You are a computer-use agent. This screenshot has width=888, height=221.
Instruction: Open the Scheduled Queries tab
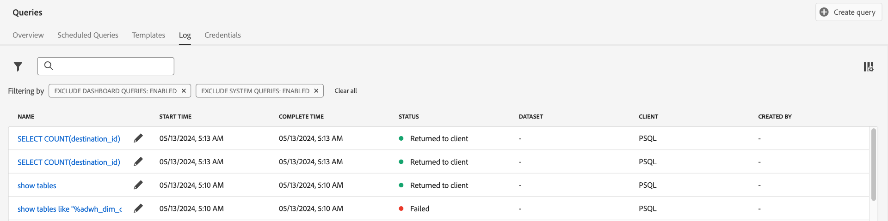[88, 35]
